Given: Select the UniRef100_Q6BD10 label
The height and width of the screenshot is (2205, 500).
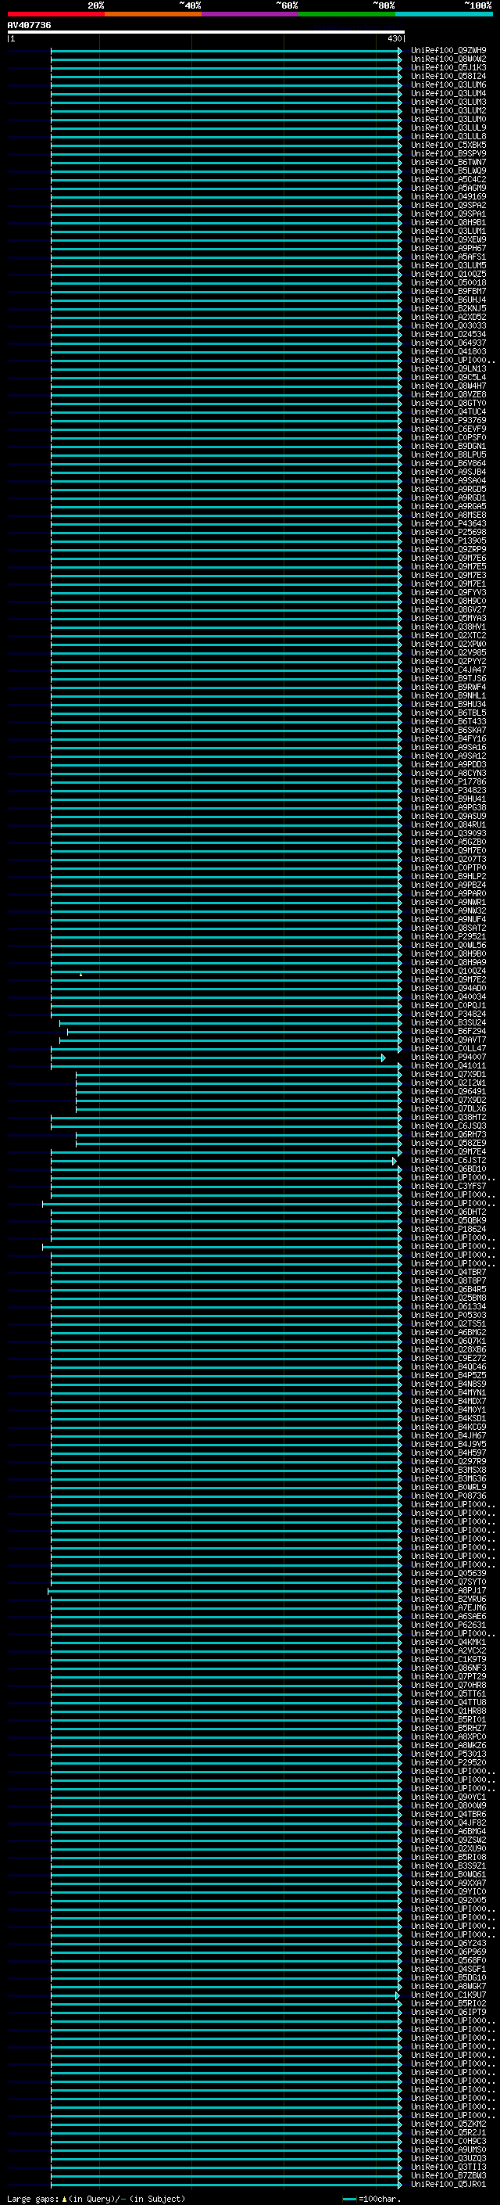Looking at the screenshot, I should click(448, 1169).
